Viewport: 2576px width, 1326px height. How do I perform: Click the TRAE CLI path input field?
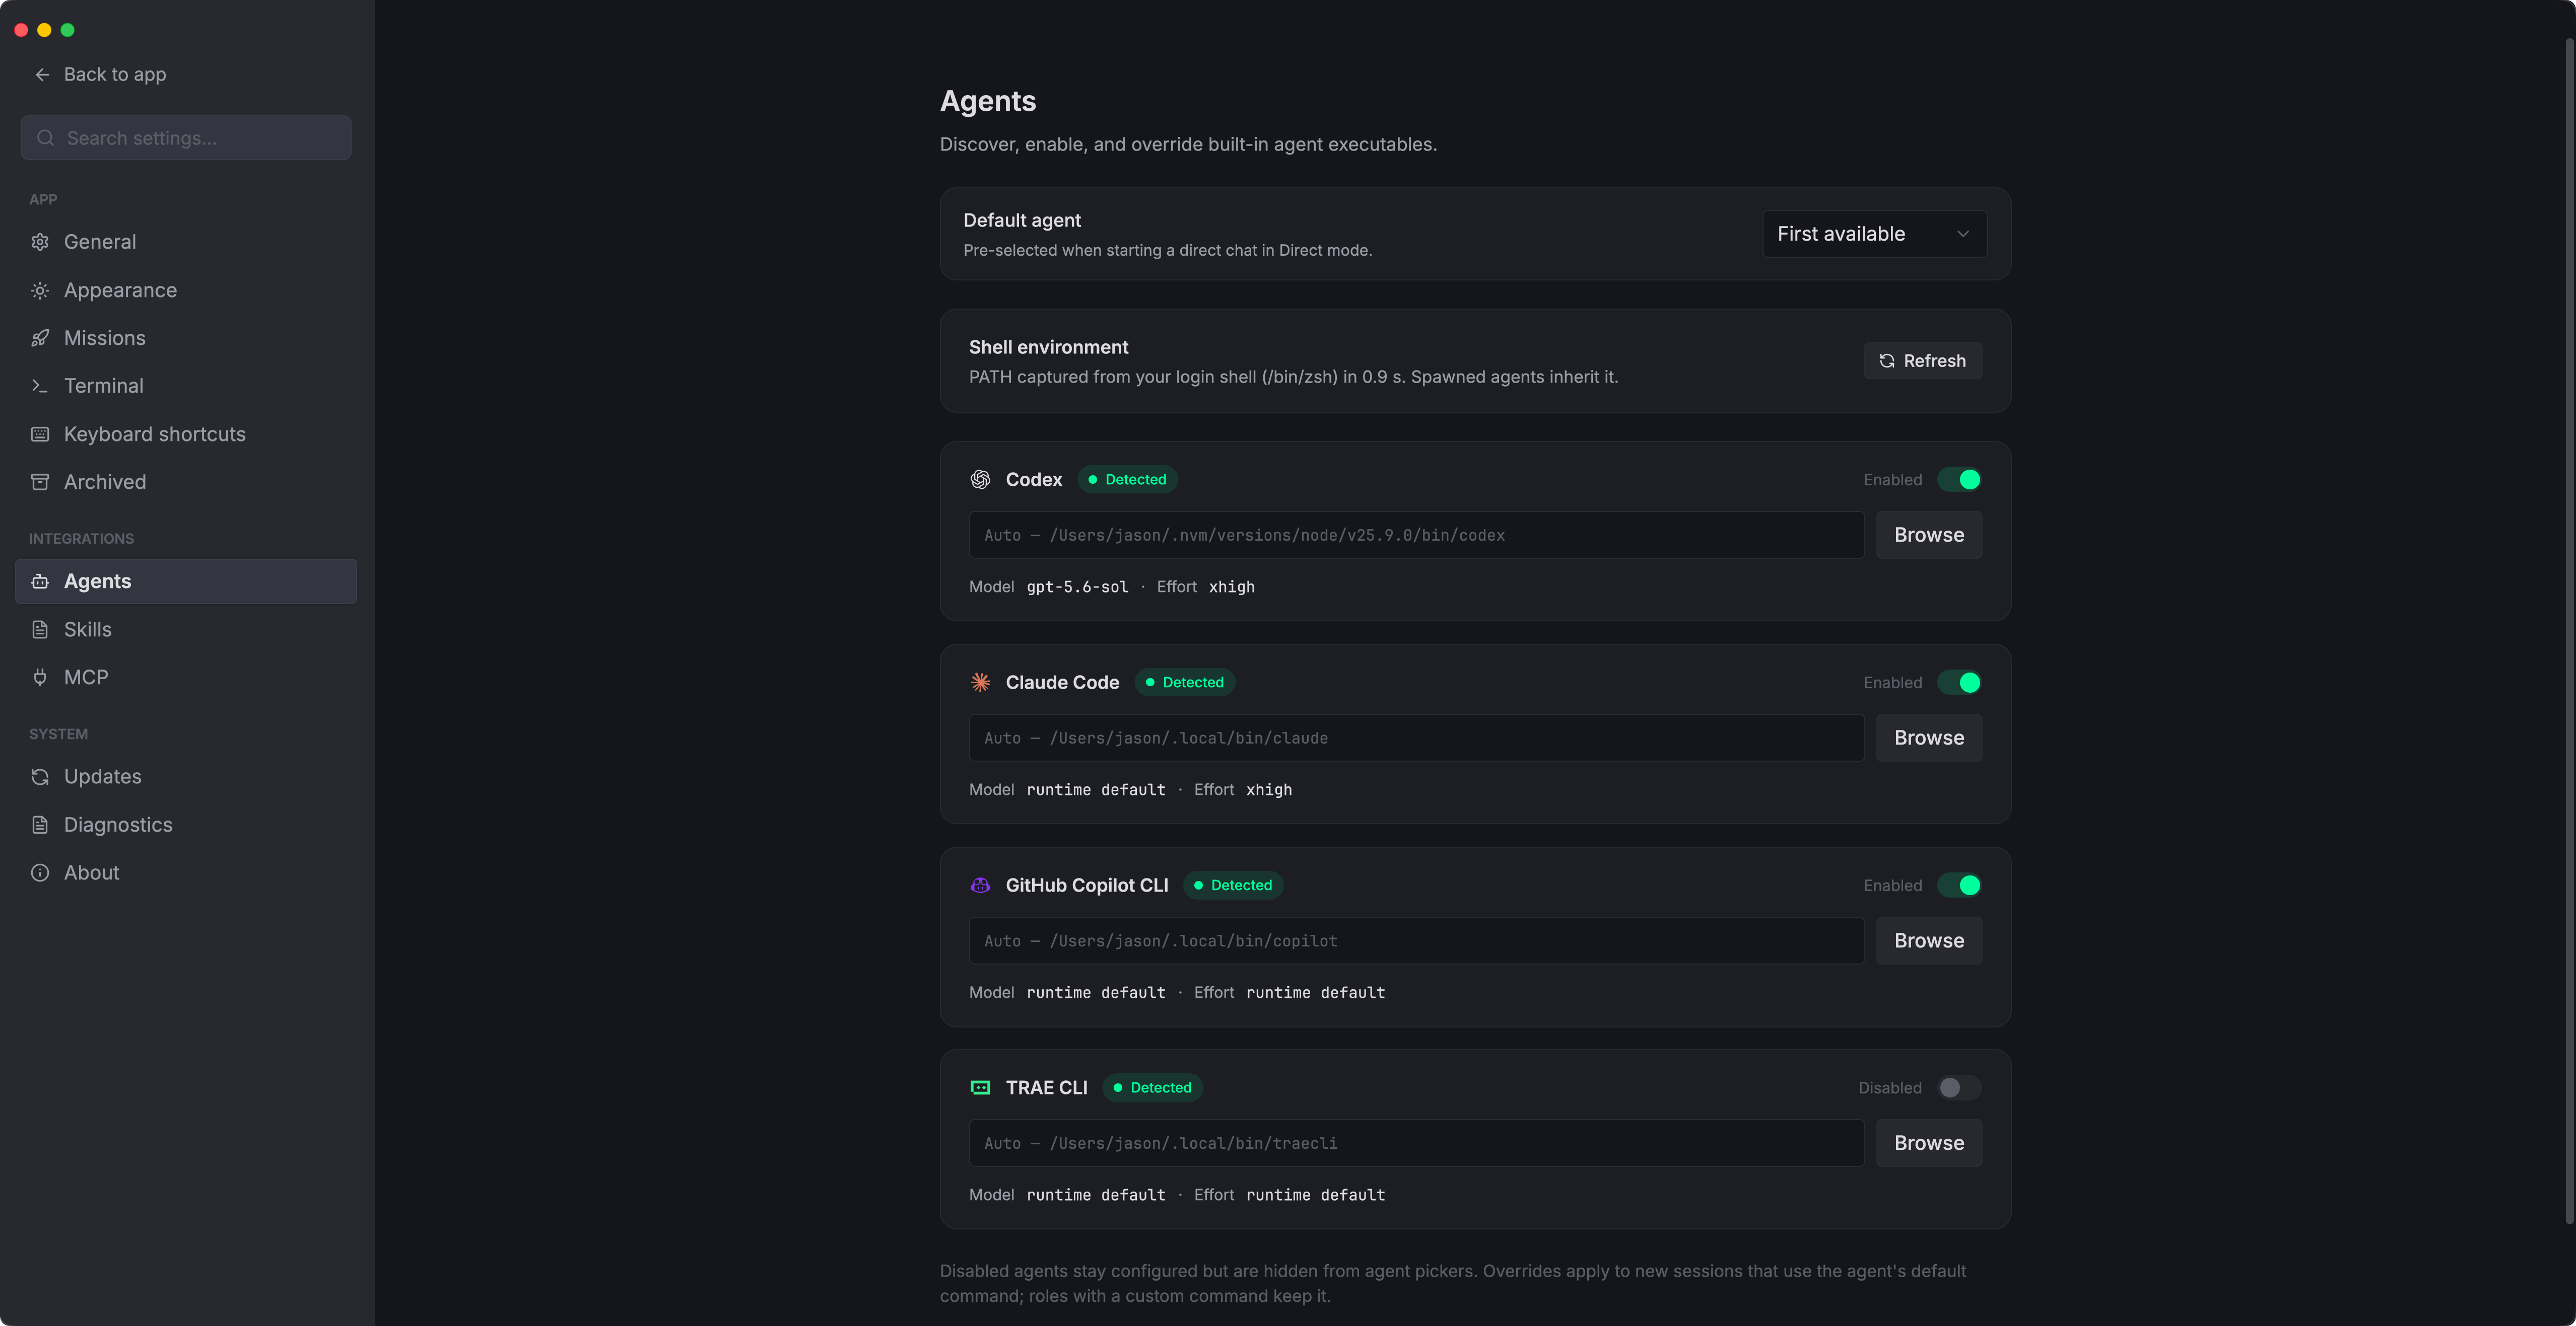[x=1416, y=1143]
